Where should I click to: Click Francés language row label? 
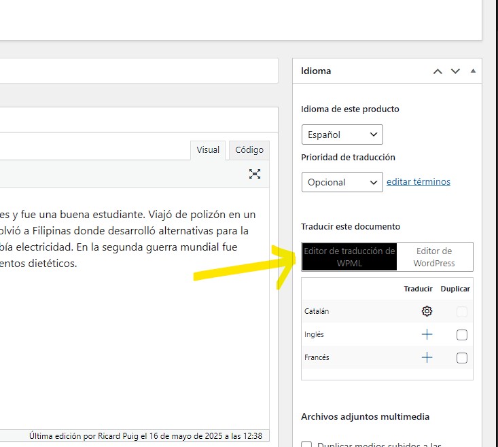click(317, 357)
